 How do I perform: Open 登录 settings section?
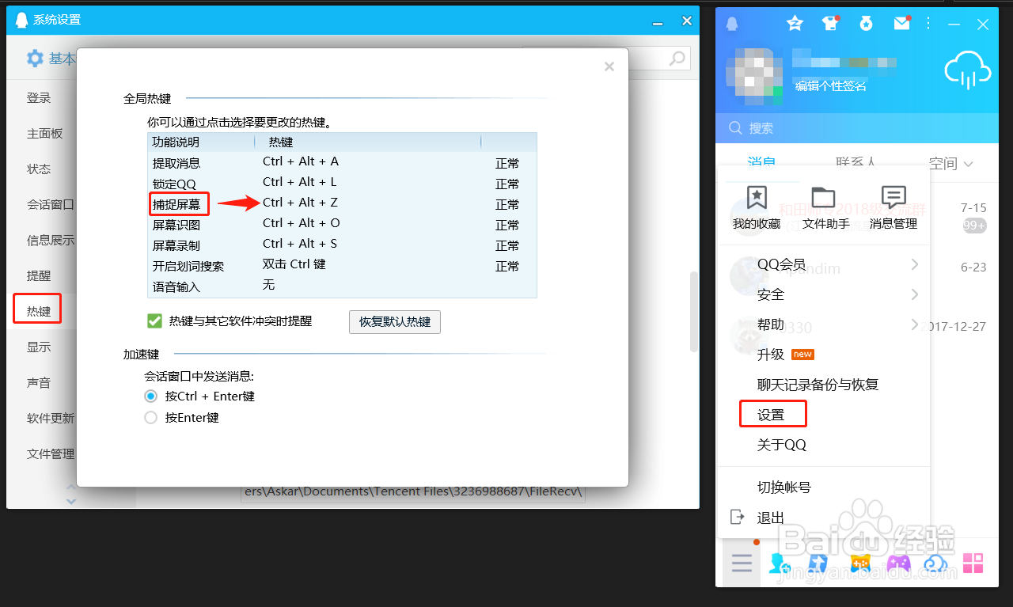(39, 98)
